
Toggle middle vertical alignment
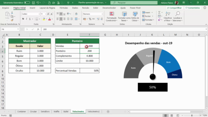61,14
